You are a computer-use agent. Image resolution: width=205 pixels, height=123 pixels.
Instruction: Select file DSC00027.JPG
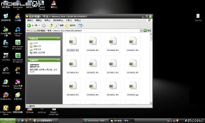[112, 65]
